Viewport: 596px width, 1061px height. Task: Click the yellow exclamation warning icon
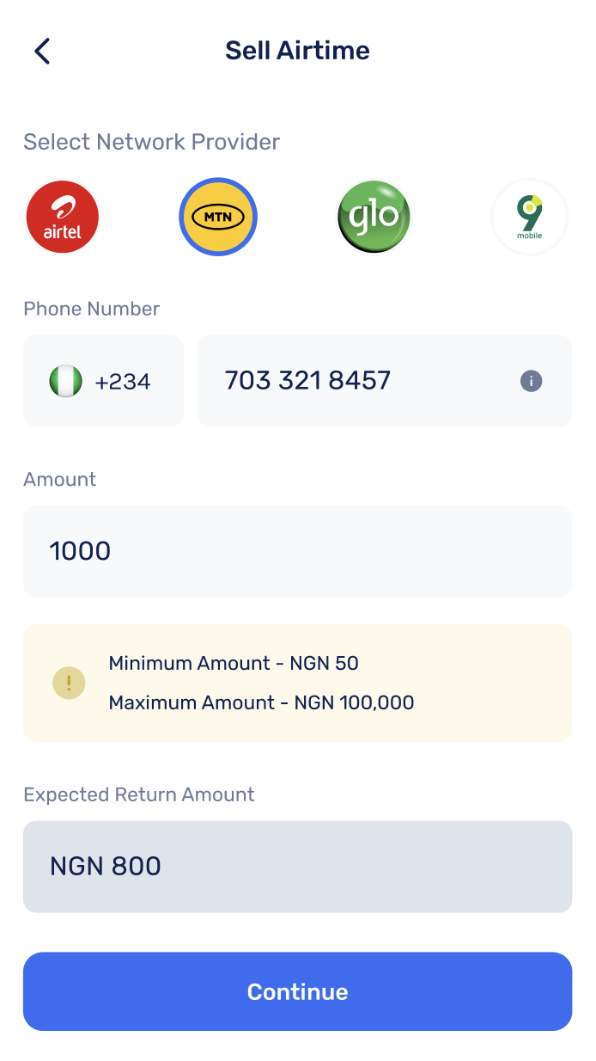[x=69, y=683]
